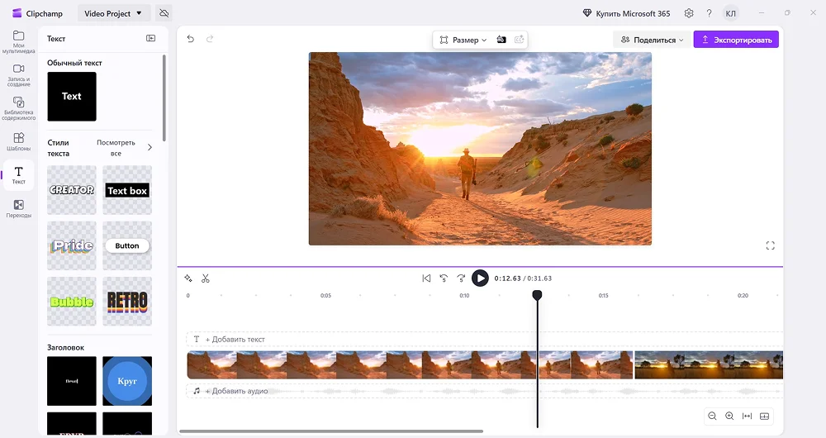Click the horizontal timeline scrollbar
826x438 pixels.
pyautogui.click(x=331, y=431)
